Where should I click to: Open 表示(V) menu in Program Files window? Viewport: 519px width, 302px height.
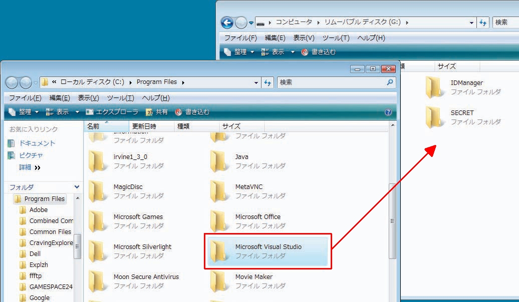point(88,98)
